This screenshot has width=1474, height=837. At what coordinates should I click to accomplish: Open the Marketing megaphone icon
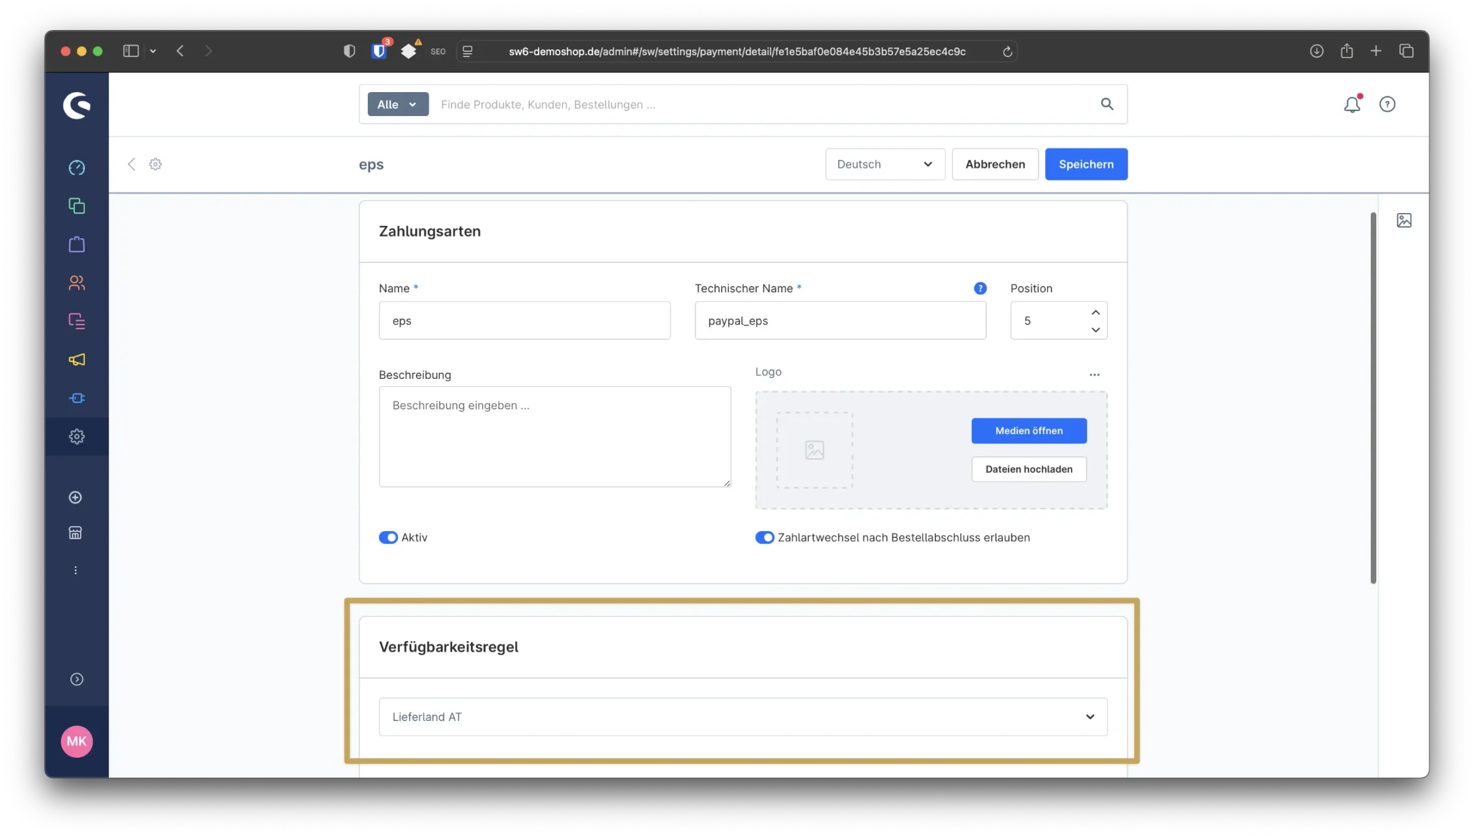(77, 359)
